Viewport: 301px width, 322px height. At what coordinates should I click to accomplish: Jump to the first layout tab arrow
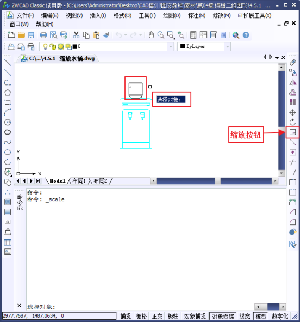pos(17,181)
